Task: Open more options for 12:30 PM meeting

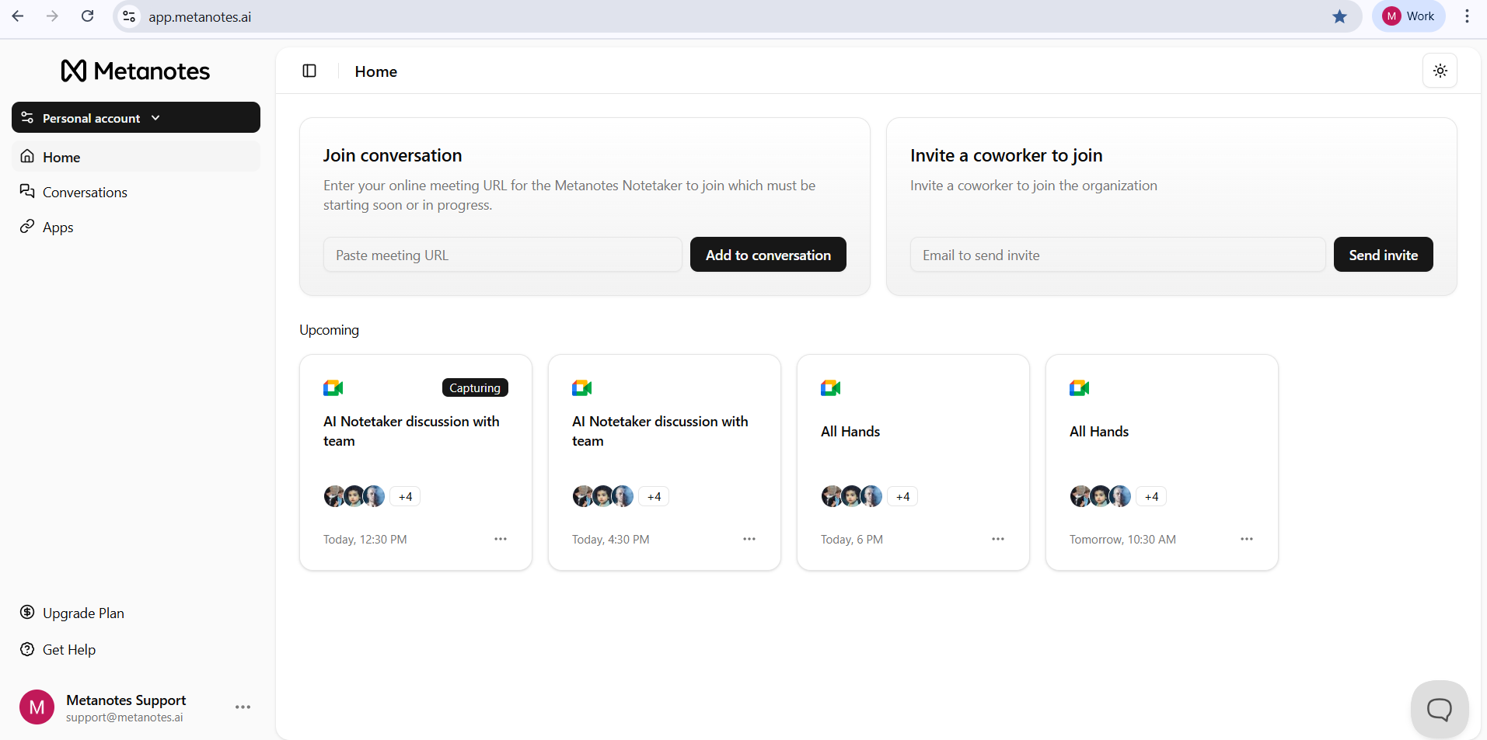Action: (x=501, y=539)
